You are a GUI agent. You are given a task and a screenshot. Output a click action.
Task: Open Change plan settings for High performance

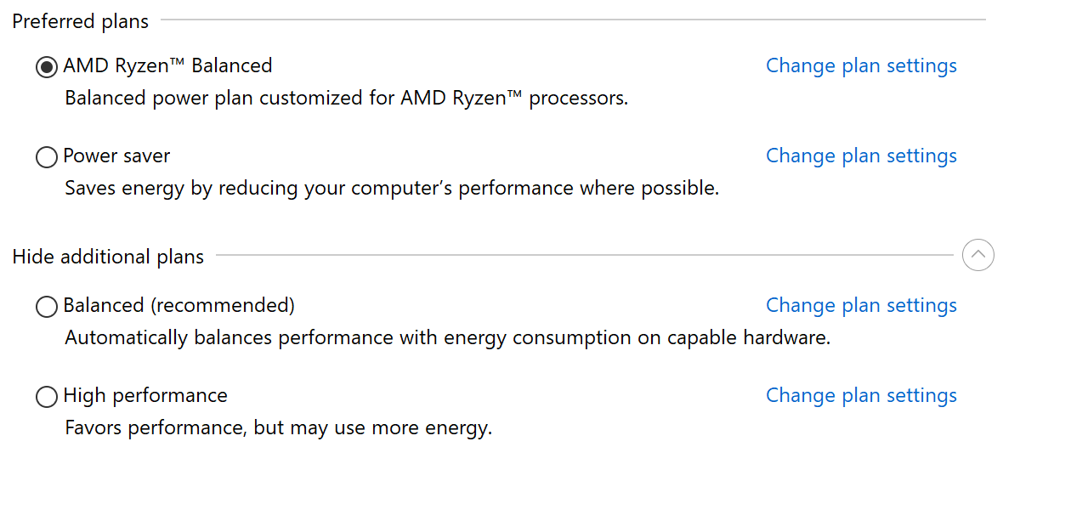[861, 396]
